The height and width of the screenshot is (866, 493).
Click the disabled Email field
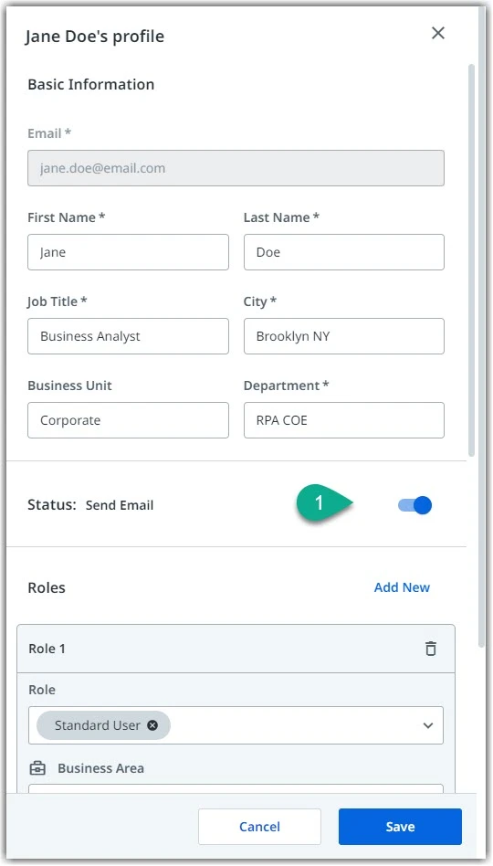pyautogui.click(x=236, y=168)
